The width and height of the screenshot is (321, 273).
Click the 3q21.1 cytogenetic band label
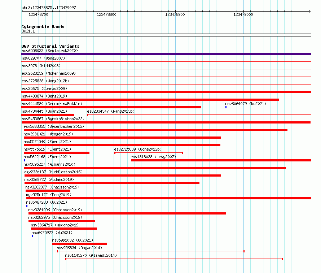point(28,31)
